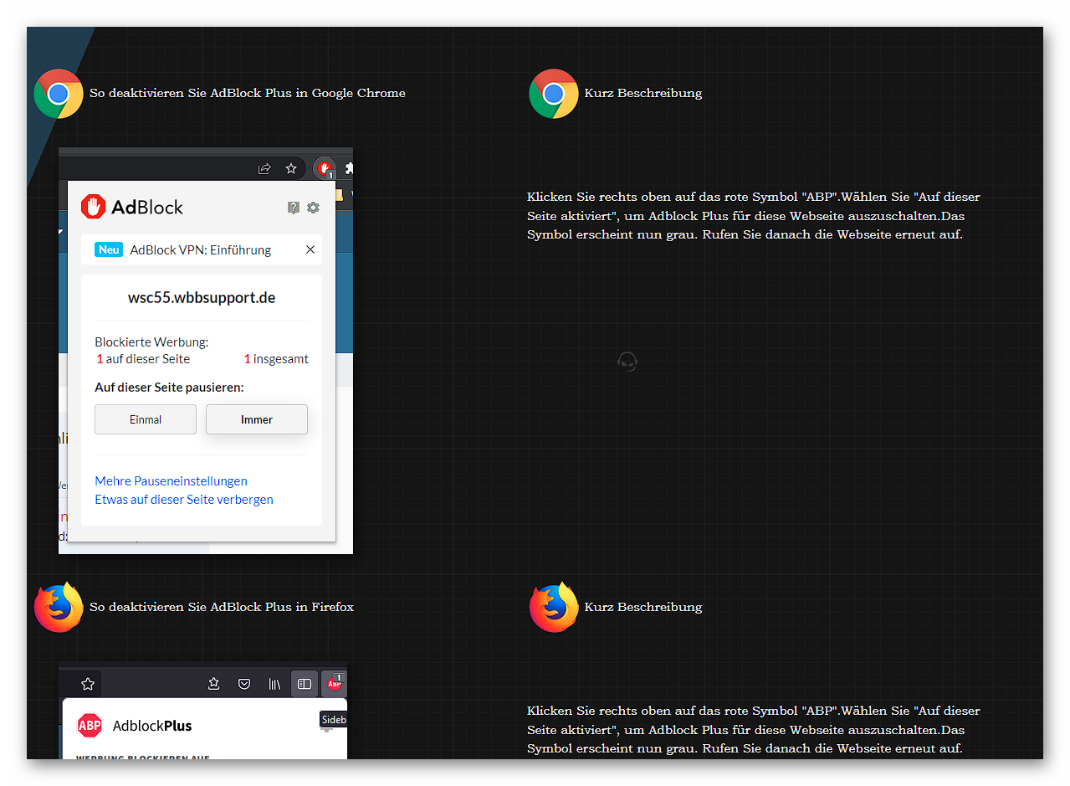Click the Chrome share page icon
Screen dimensions: 1070x786
(x=264, y=168)
